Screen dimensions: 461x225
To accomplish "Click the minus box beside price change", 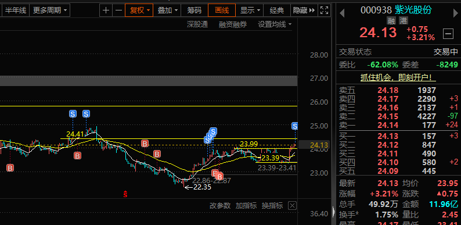I will [448, 34].
